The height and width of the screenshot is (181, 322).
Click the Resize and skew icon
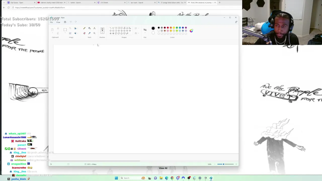point(70,33)
